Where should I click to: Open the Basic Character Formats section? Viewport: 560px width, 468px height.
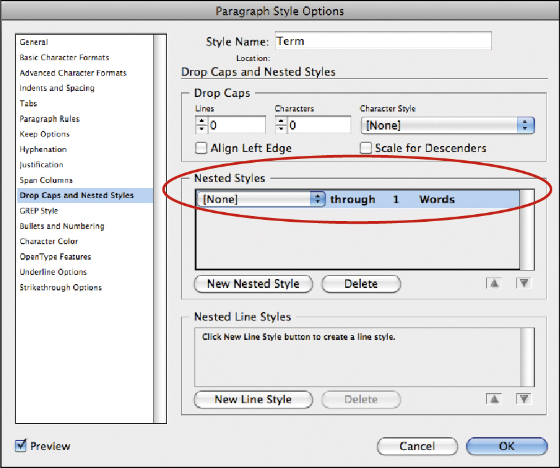(x=64, y=58)
